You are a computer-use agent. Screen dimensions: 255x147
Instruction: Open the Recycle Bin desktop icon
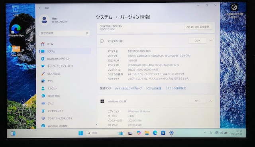pyautogui.click(x=16, y=11)
